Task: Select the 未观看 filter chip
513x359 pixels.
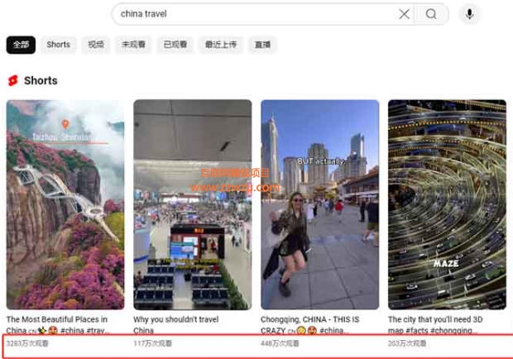Action: coord(133,45)
